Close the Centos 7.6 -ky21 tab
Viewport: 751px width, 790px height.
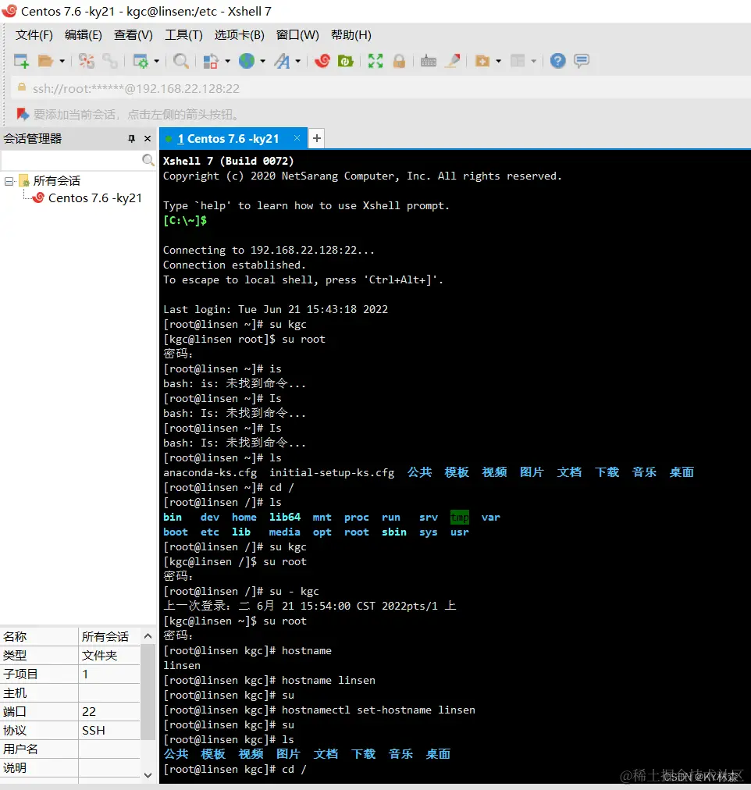click(x=297, y=138)
